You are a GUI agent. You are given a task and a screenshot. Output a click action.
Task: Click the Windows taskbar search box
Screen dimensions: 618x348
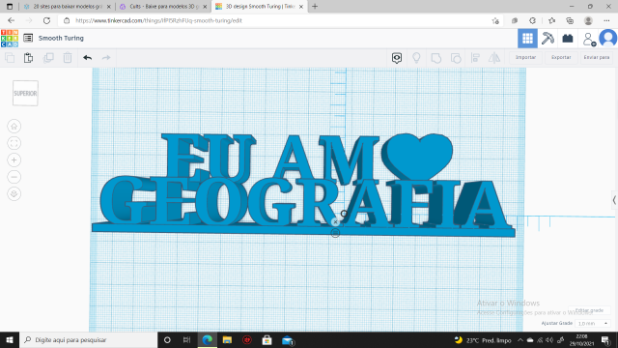click(88, 339)
